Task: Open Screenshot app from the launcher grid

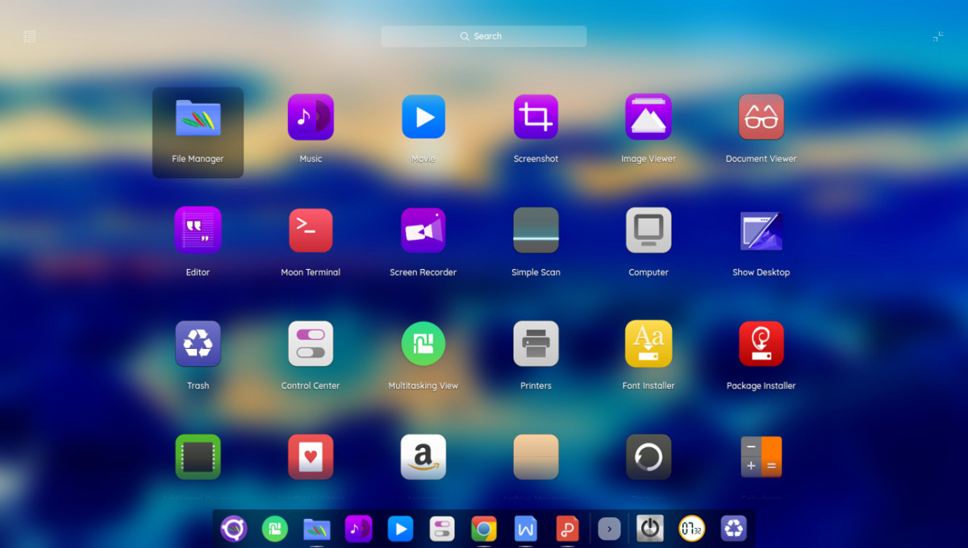Action: (x=536, y=118)
